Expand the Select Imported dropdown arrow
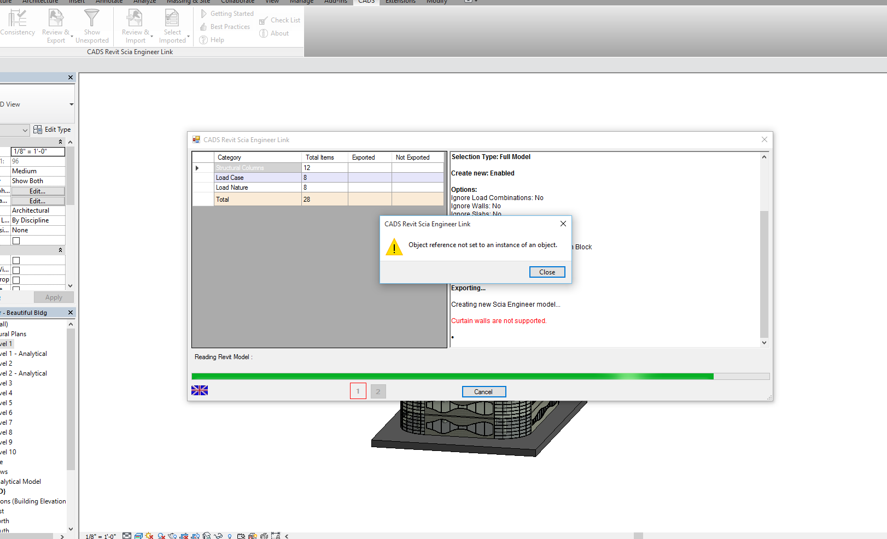The height and width of the screenshot is (539, 887). coord(189,36)
